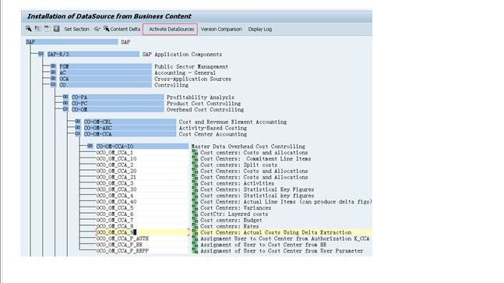This screenshot has height=283, width=504.
Task: Select 0CO_OM_CCA_40 tree entry
Action: (x=116, y=202)
